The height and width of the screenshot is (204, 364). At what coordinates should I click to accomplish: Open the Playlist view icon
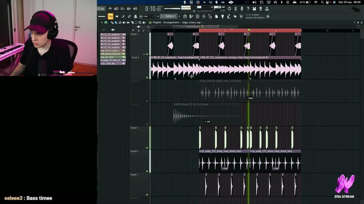coord(185,16)
